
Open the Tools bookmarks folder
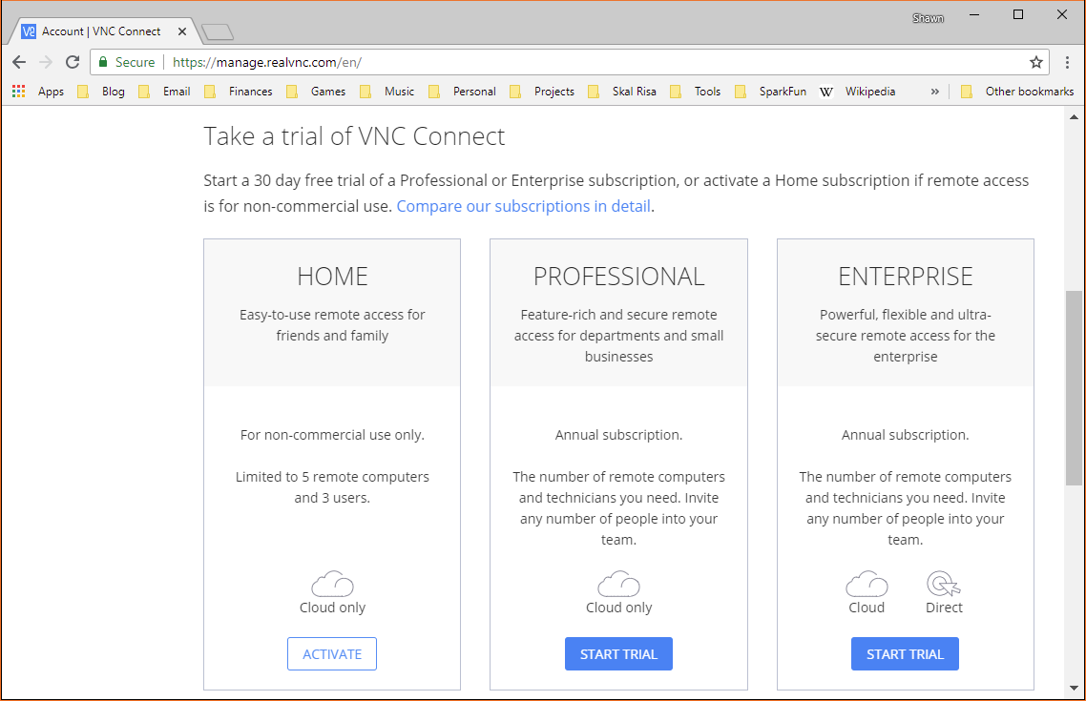696,92
